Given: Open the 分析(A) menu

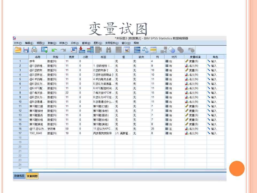Looking at the screenshot, I should 75,43.
